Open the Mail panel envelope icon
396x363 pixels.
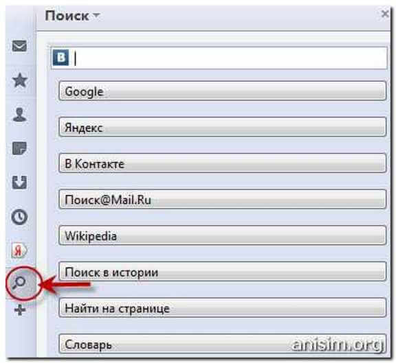click(19, 46)
